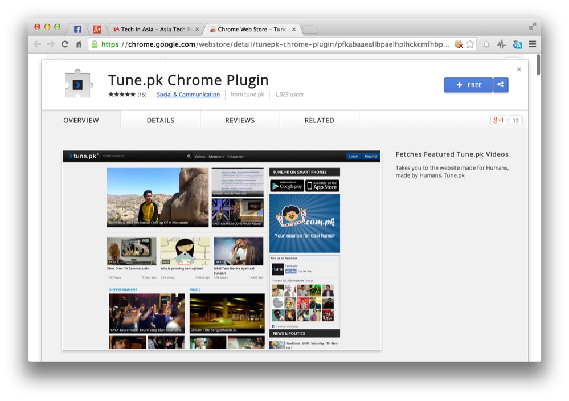Click the browser forward arrow
Image resolution: width=569 pixels, height=401 pixels.
click(51, 44)
